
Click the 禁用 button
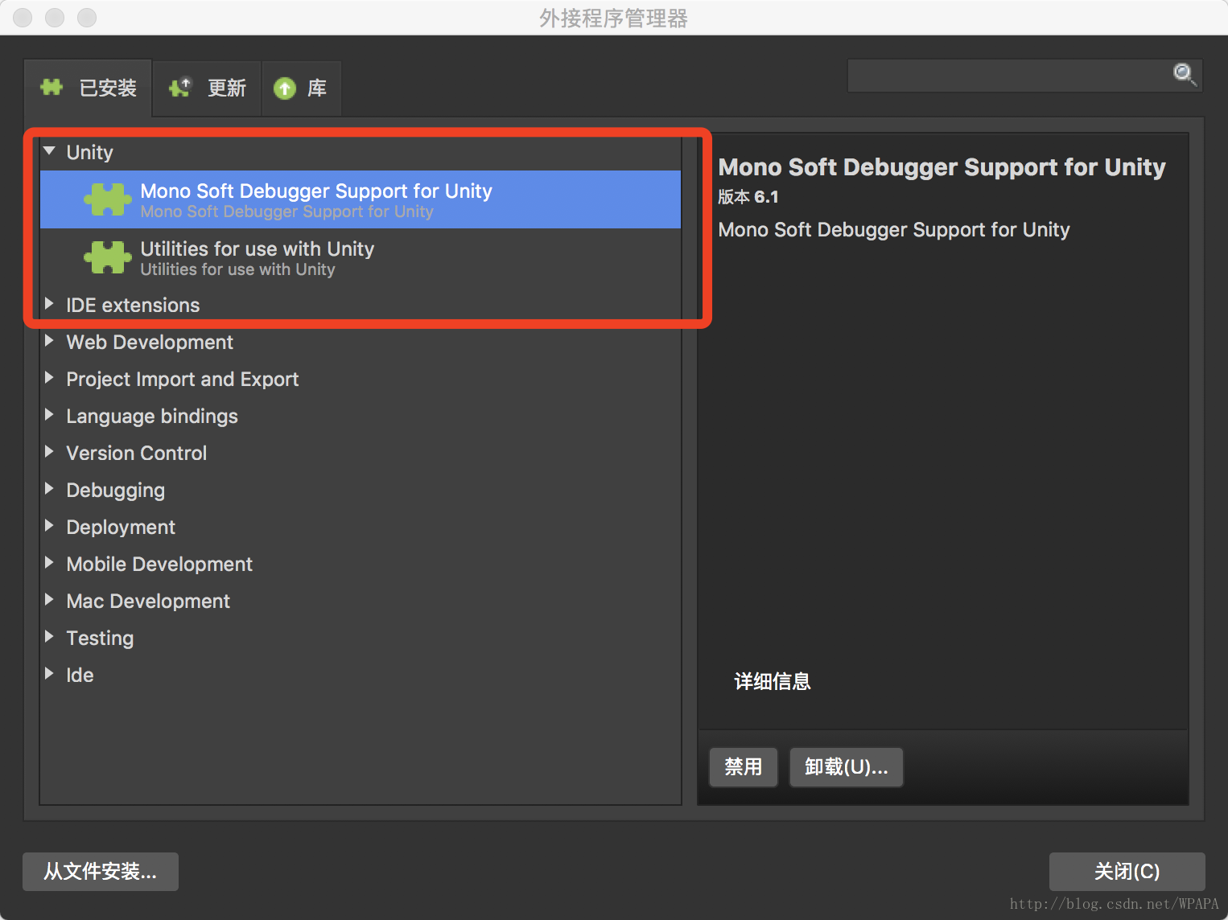click(744, 767)
